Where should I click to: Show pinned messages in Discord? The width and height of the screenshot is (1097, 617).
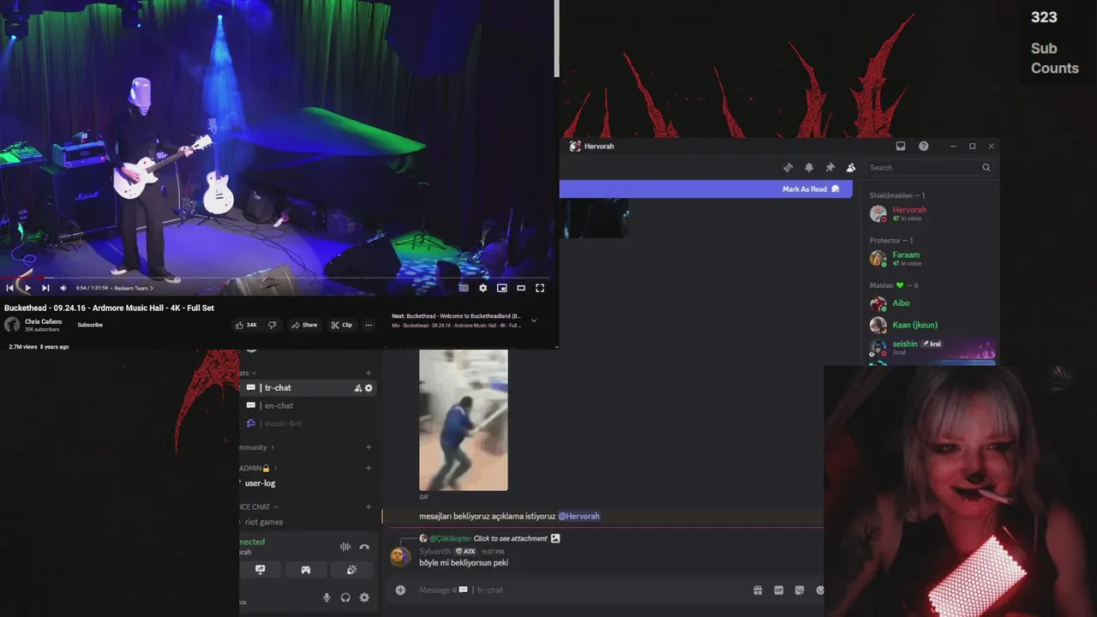point(830,167)
